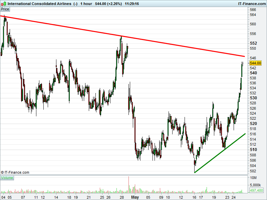Click the time 11:29:16 in the header
Image resolution: width=267 pixels, height=200 pixels.
coord(132,4)
